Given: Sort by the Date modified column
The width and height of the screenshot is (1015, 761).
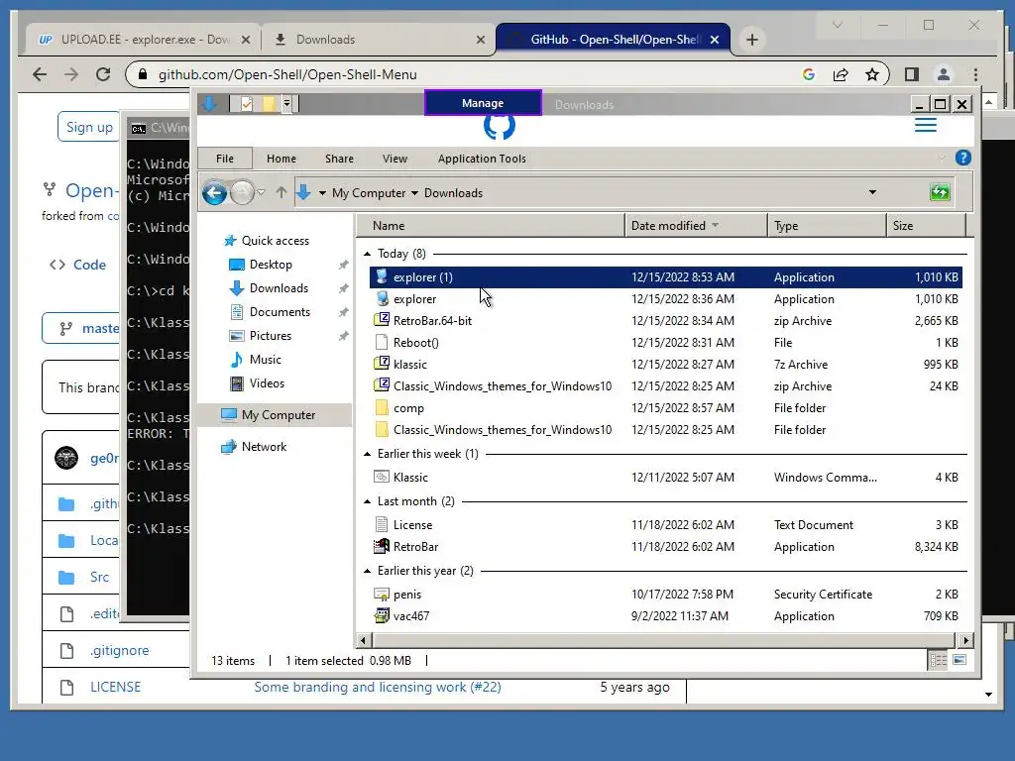Looking at the screenshot, I should coord(696,226).
